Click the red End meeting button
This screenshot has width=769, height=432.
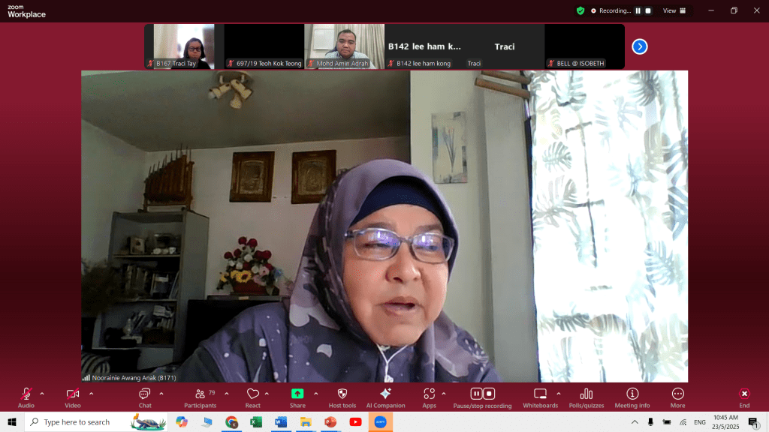[743, 397]
